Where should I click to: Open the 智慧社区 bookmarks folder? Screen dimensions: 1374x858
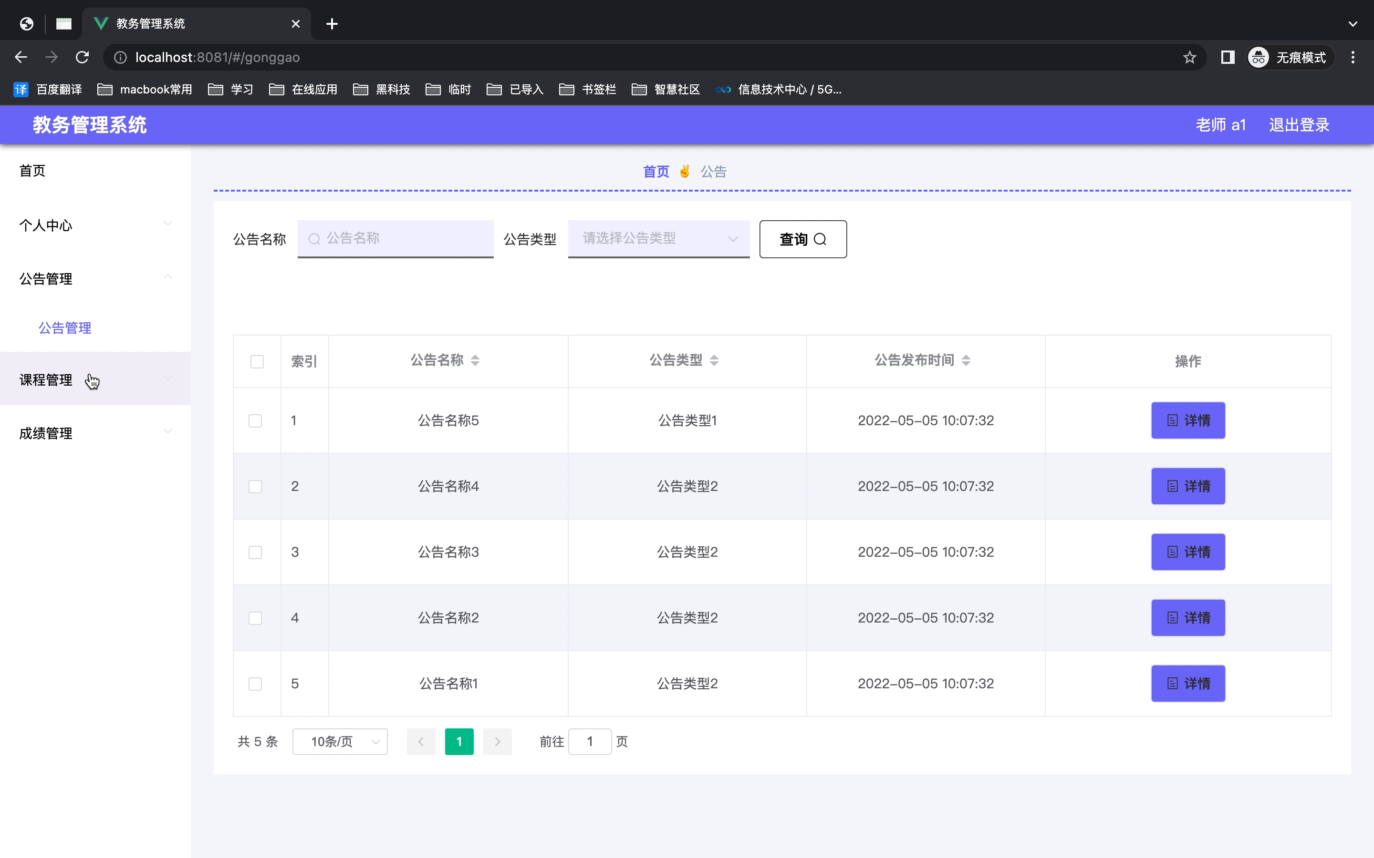click(666, 90)
